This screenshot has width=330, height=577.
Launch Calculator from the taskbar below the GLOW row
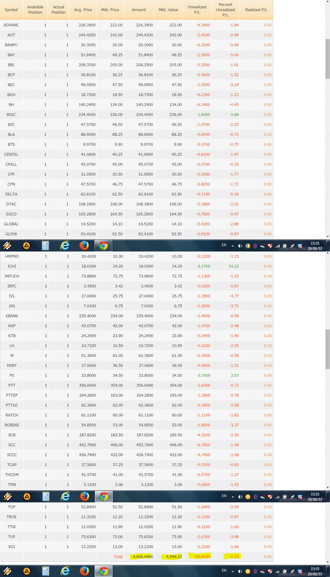click(x=45, y=246)
